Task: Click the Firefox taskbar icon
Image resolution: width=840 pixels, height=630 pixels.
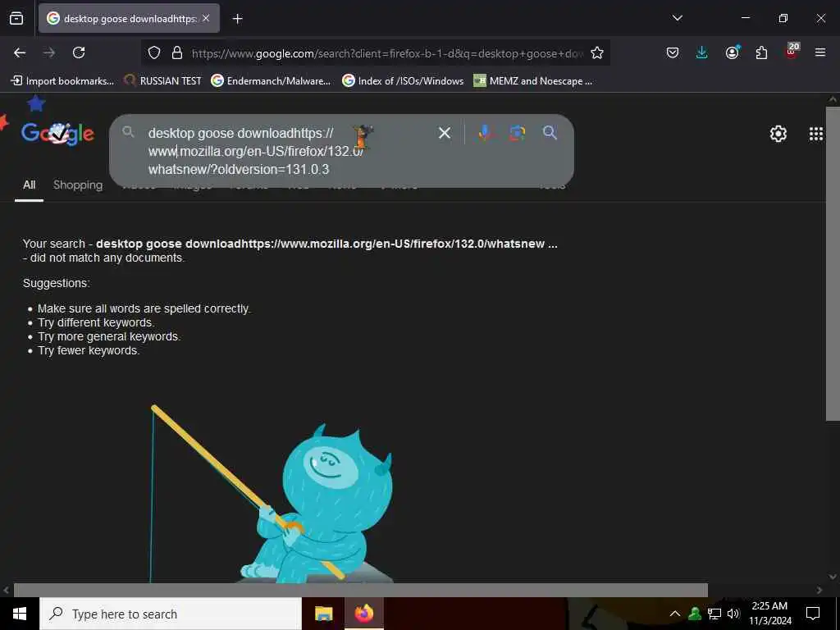Action: [363, 614]
